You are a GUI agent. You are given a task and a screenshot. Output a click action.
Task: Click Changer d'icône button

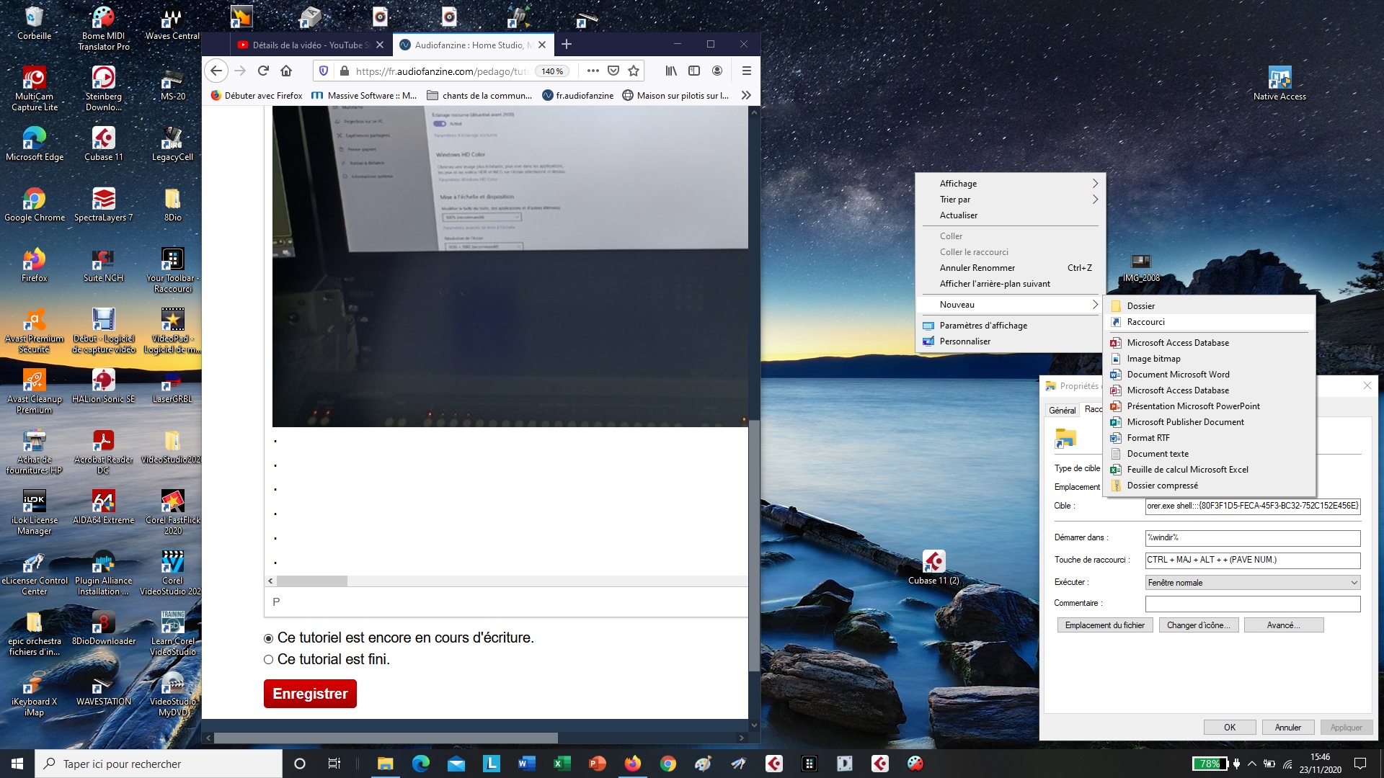(x=1198, y=625)
